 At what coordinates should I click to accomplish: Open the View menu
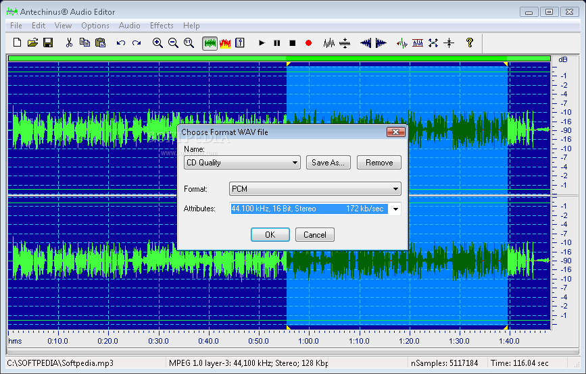coord(63,26)
